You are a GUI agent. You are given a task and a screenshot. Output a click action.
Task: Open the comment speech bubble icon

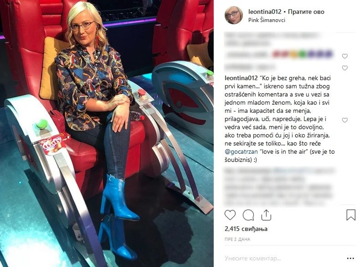[248, 215]
